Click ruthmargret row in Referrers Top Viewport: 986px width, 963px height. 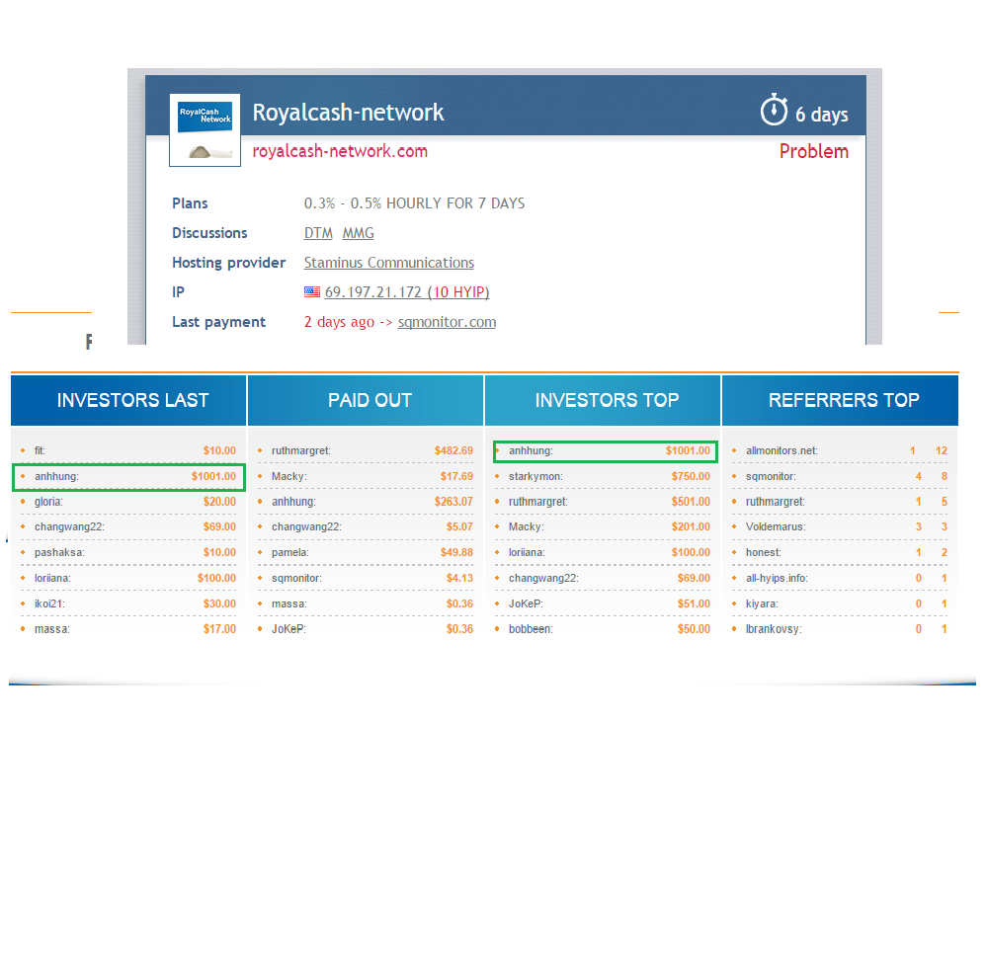(x=840, y=502)
